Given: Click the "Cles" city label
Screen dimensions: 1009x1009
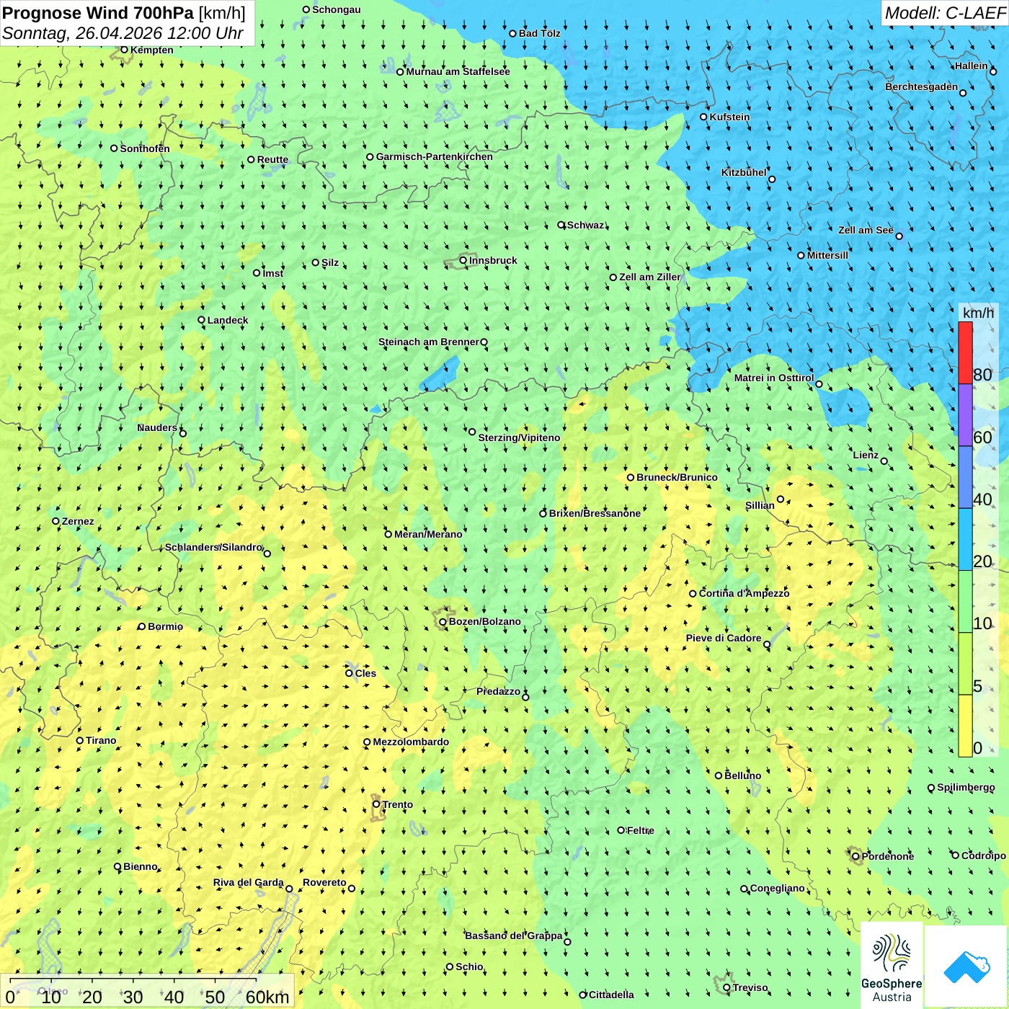Looking at the screenshot, I should (365, 673).
